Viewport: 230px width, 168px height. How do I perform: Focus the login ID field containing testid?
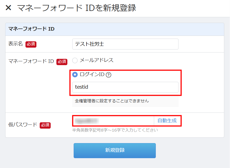(125, 87)
